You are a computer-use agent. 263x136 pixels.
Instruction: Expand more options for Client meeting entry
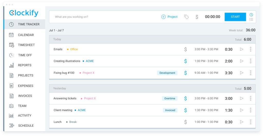pos(250,110)
